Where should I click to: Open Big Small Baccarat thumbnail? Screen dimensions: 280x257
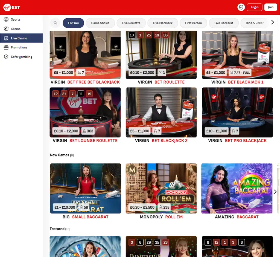pos(86,188)
